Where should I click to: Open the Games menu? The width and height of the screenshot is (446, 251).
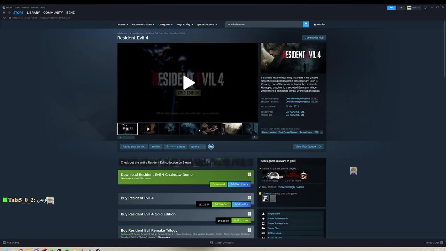(x=34, y=7)
